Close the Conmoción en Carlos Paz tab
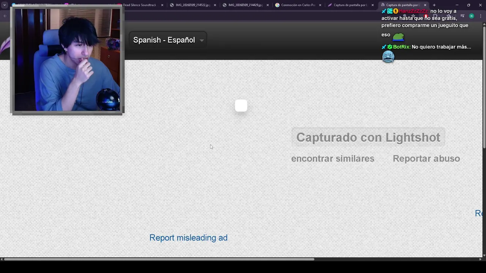Screen dimensions: 486x273 [320, 5]
